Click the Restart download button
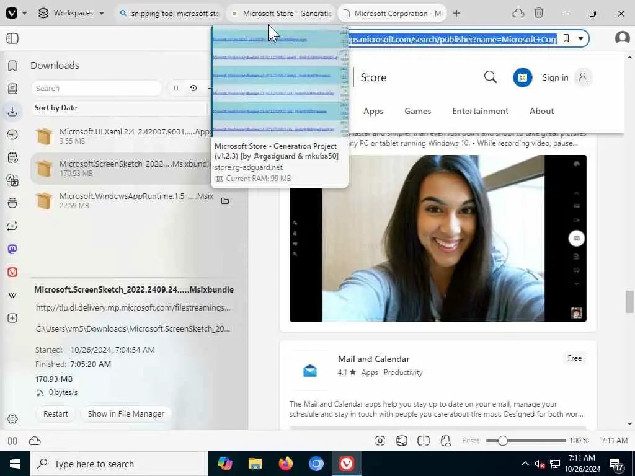Screen dimensions: 635x476 pos(55,413)
